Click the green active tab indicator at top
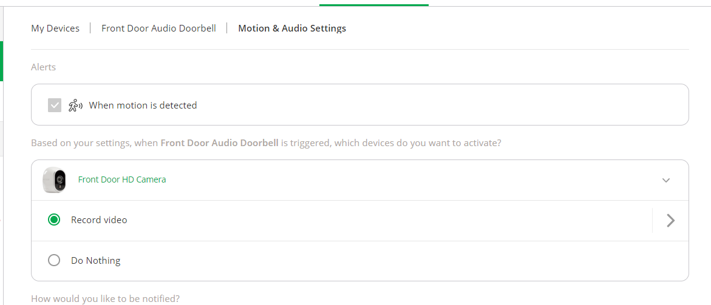 [373, 4]
